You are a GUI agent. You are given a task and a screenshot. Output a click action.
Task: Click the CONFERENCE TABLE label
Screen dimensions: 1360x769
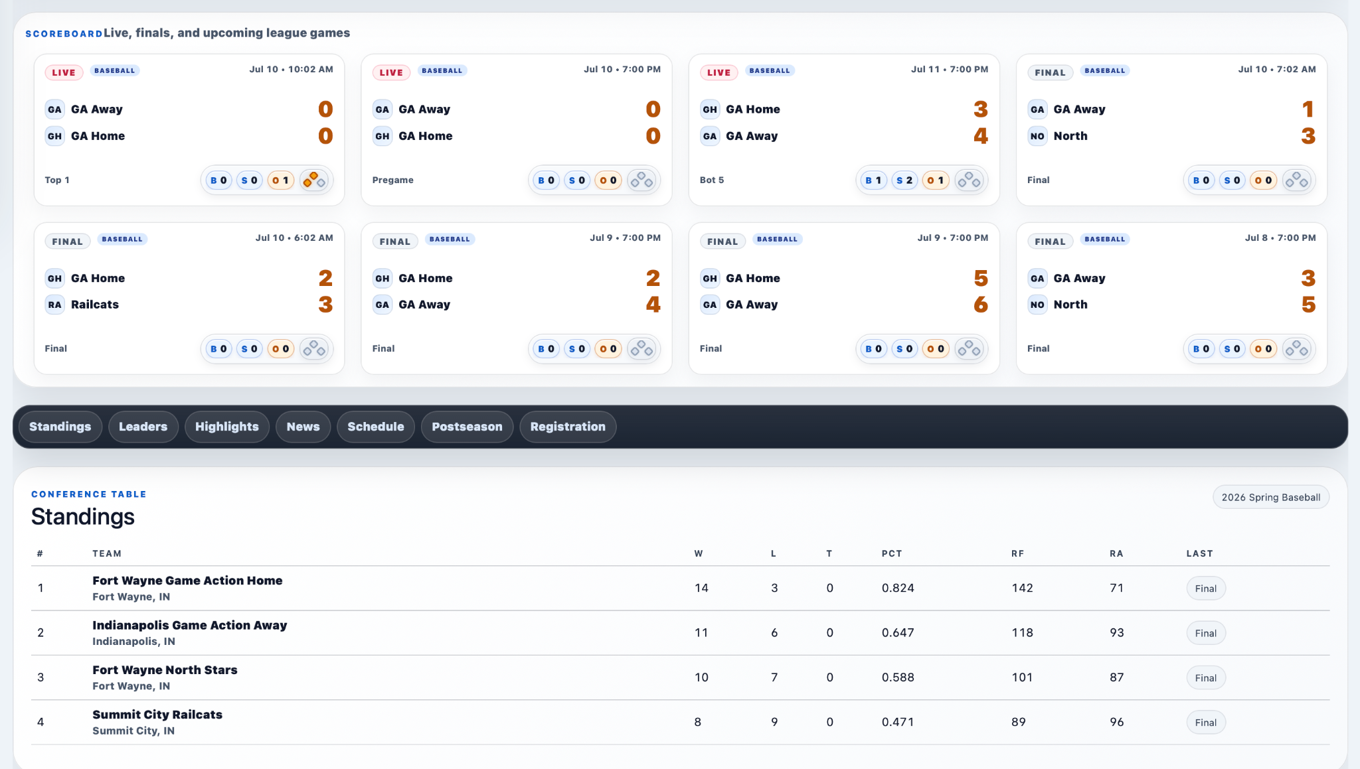point(89,494)
